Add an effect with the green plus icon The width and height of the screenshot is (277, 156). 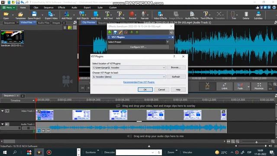pyautogui.click(x=110, y=32)
